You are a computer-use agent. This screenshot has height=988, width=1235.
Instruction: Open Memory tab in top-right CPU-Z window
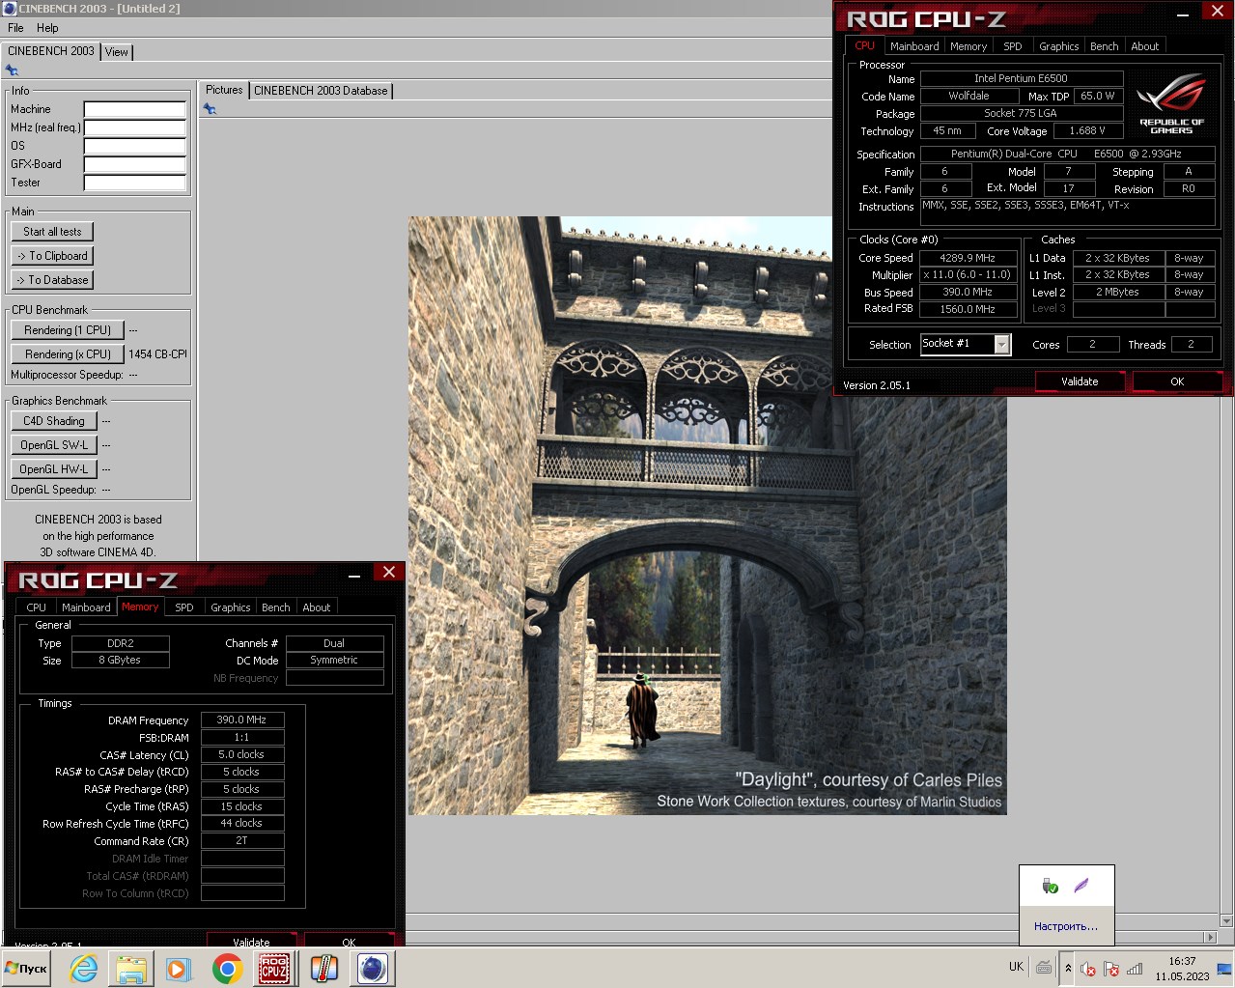tap(968, 46)
